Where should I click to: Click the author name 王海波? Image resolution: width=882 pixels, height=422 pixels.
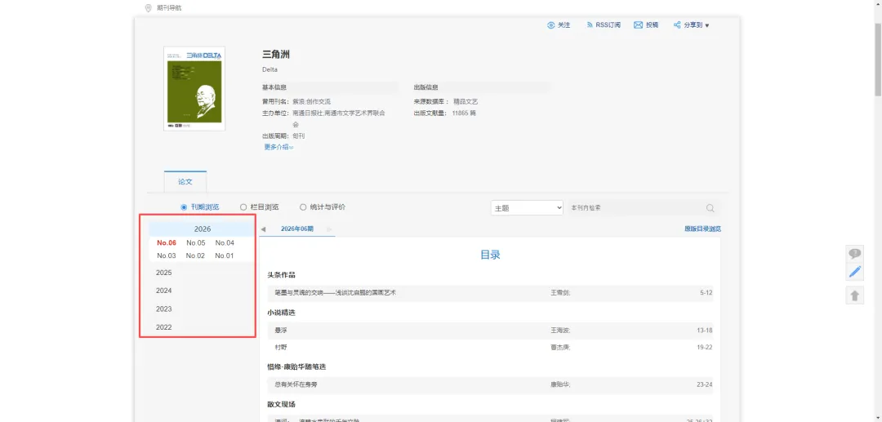[x=560, y=331]
